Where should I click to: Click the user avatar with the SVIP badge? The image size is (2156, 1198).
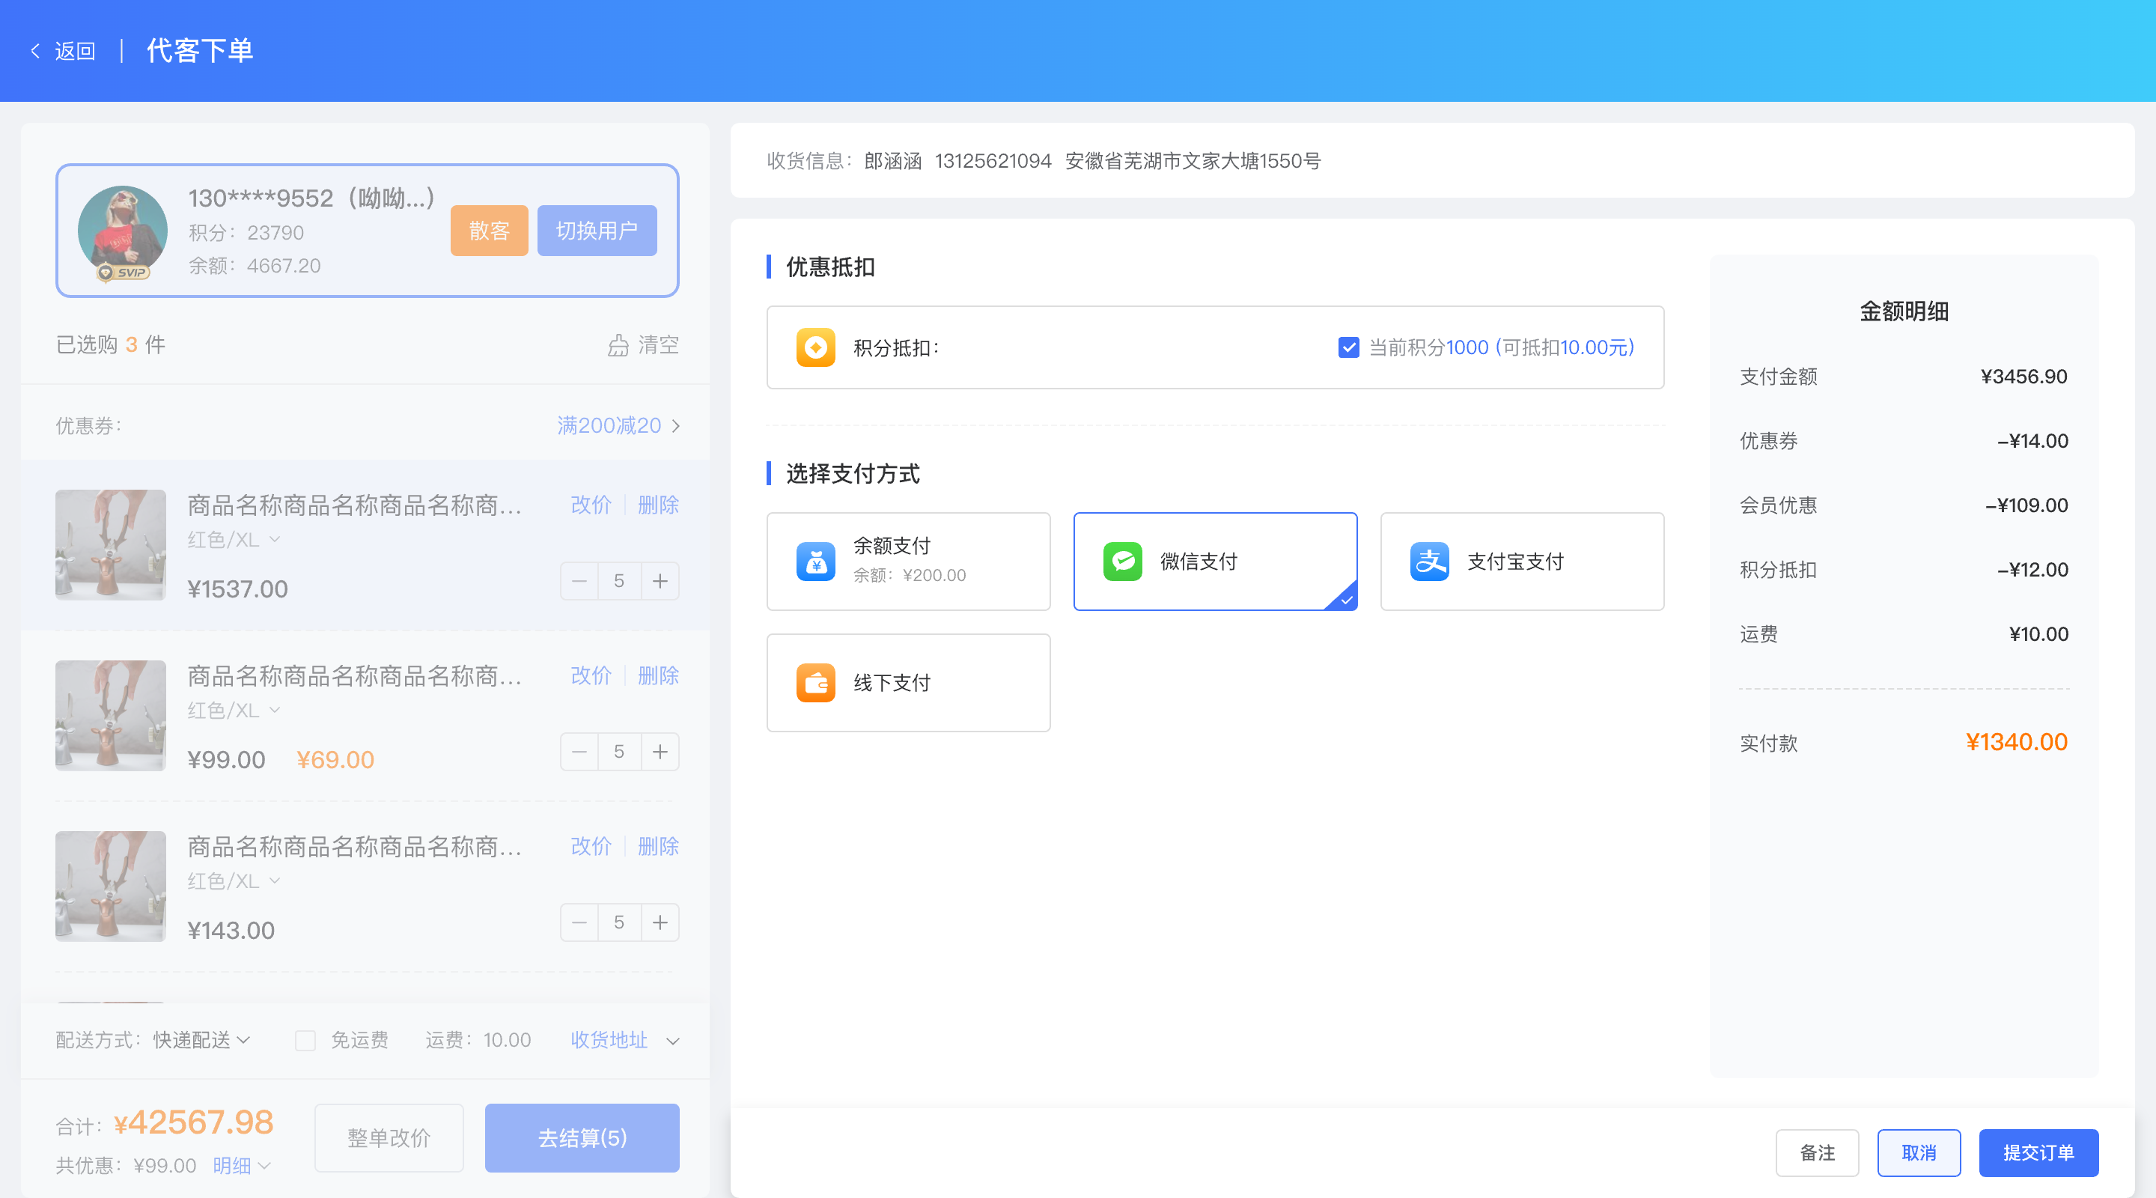tap(122, 230)
